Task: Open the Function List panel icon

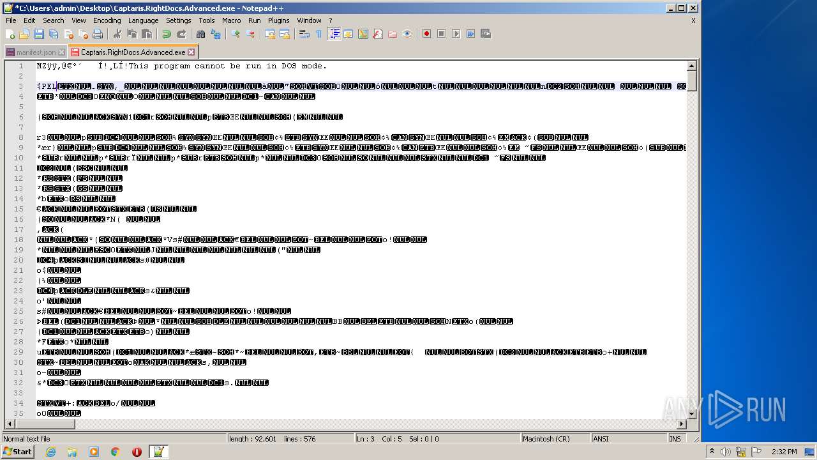Action: [377, 34]
